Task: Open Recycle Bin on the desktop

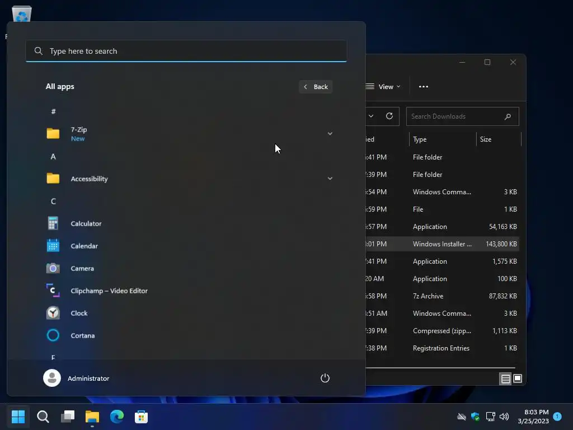Action: click(22, 14)
